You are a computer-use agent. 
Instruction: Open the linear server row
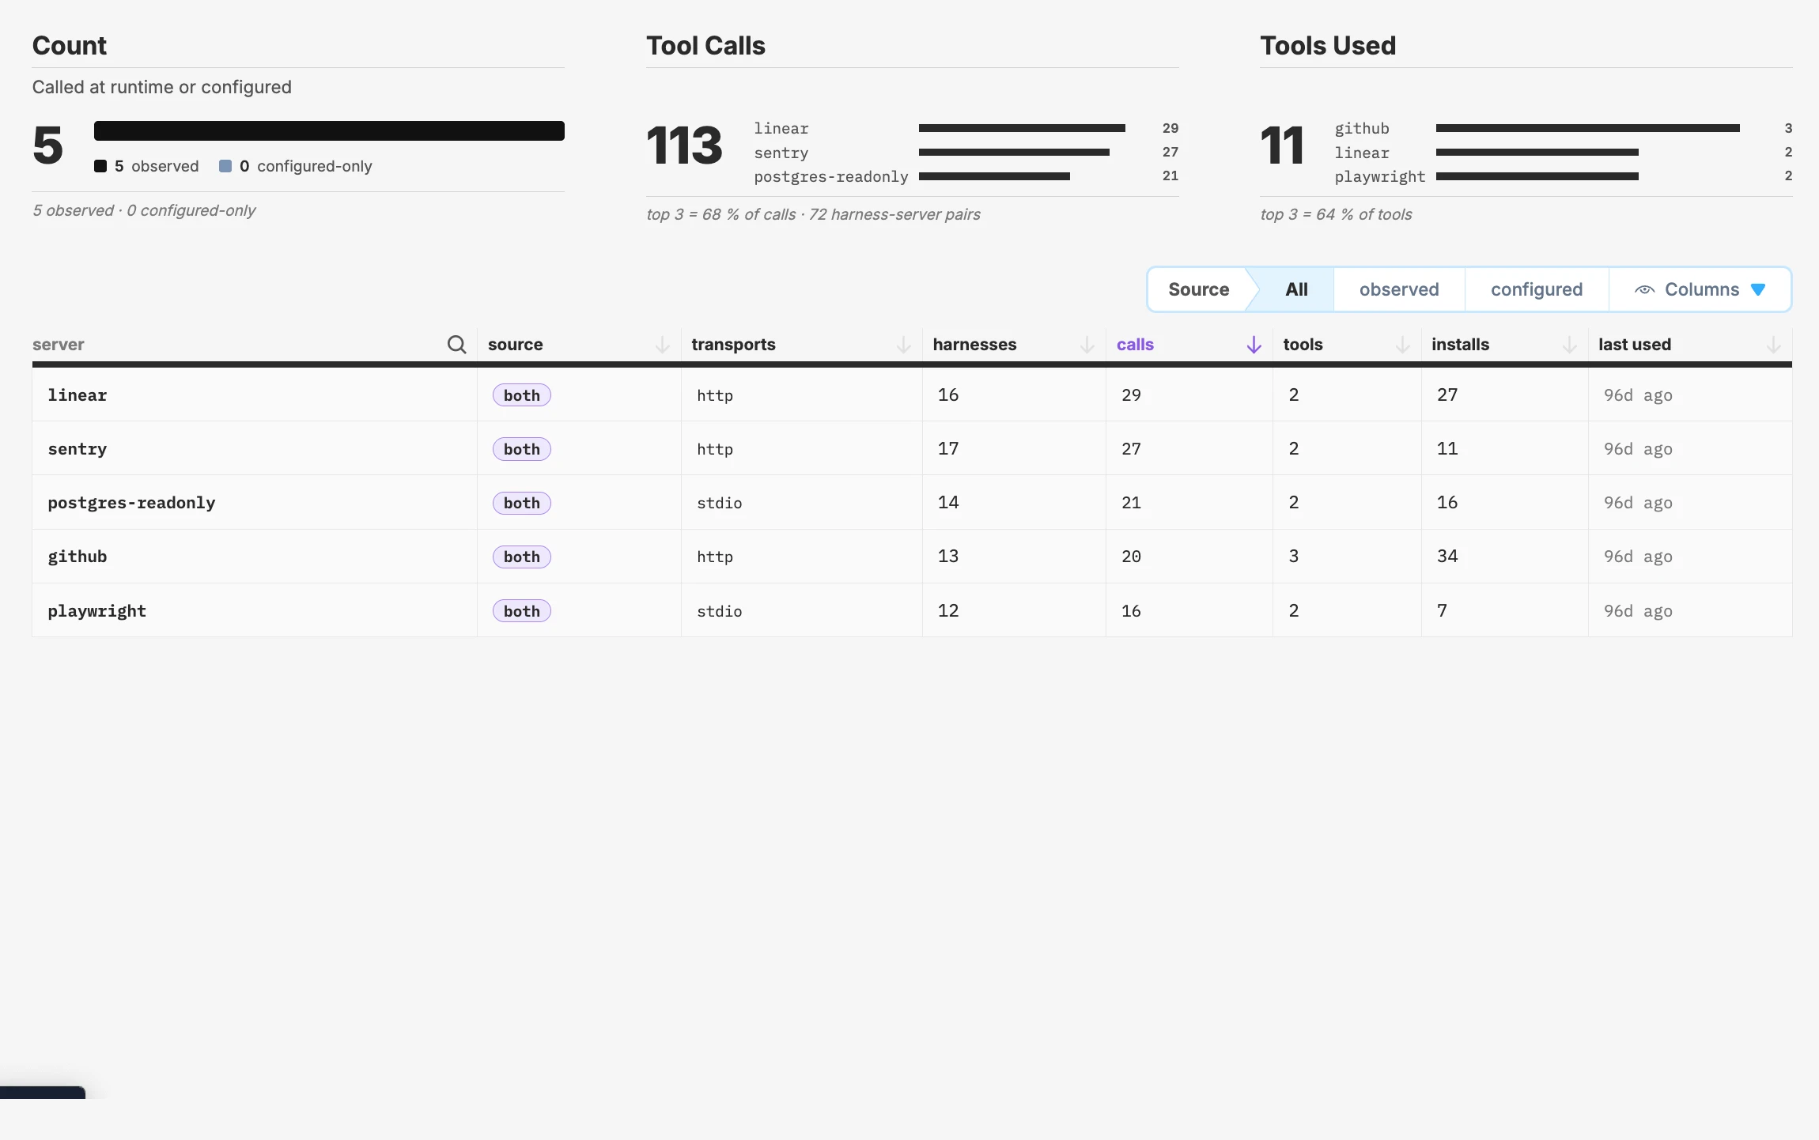[x=912, y=394]
